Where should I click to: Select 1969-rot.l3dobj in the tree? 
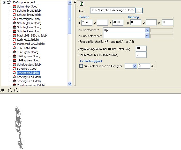(x=27, y=48)
